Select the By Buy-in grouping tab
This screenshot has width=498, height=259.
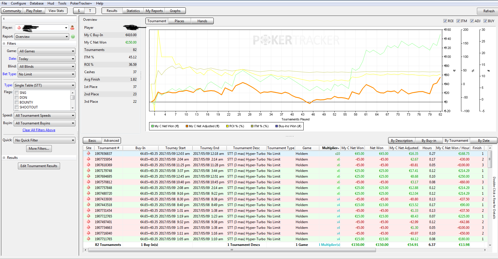click(x=429, y=141)
